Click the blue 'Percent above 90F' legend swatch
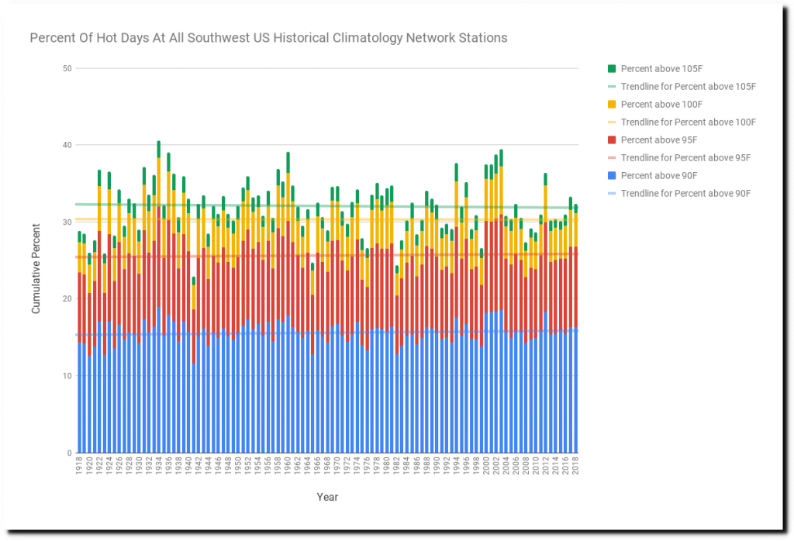This screenshot has height=541, width=794. (x=612, y=175)
